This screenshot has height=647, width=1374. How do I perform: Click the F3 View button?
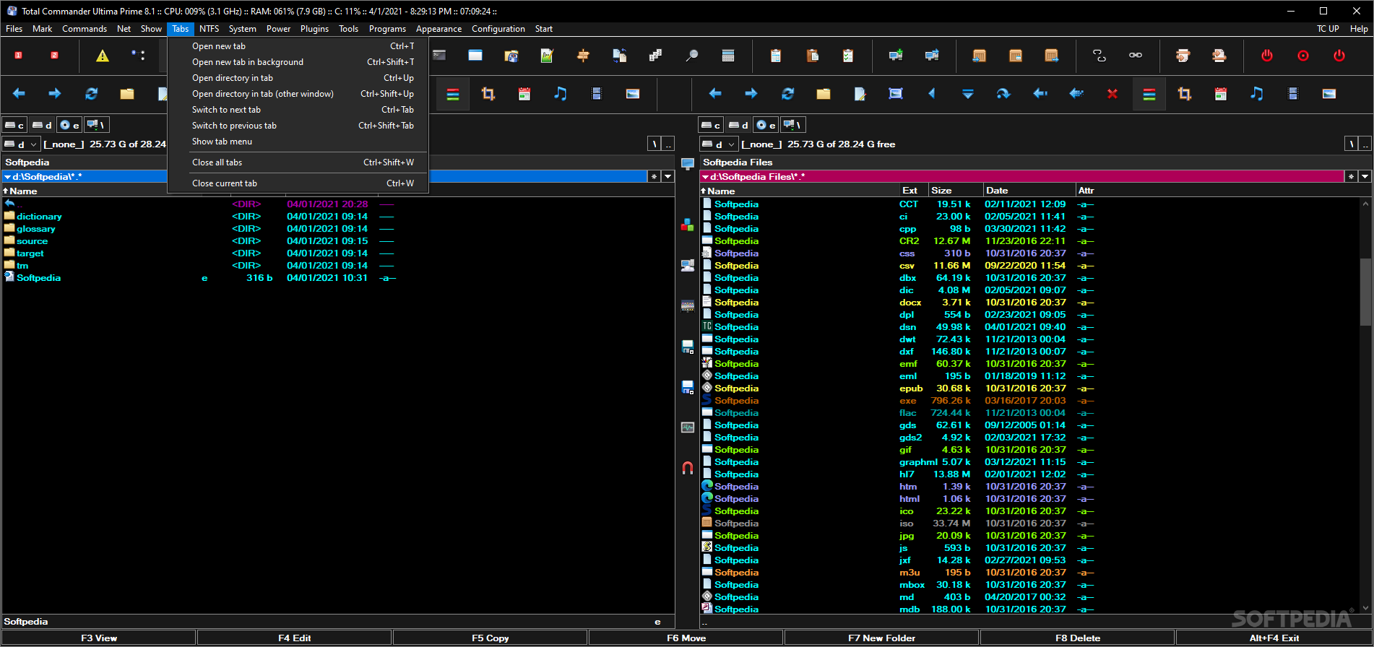tap(98, 638)
